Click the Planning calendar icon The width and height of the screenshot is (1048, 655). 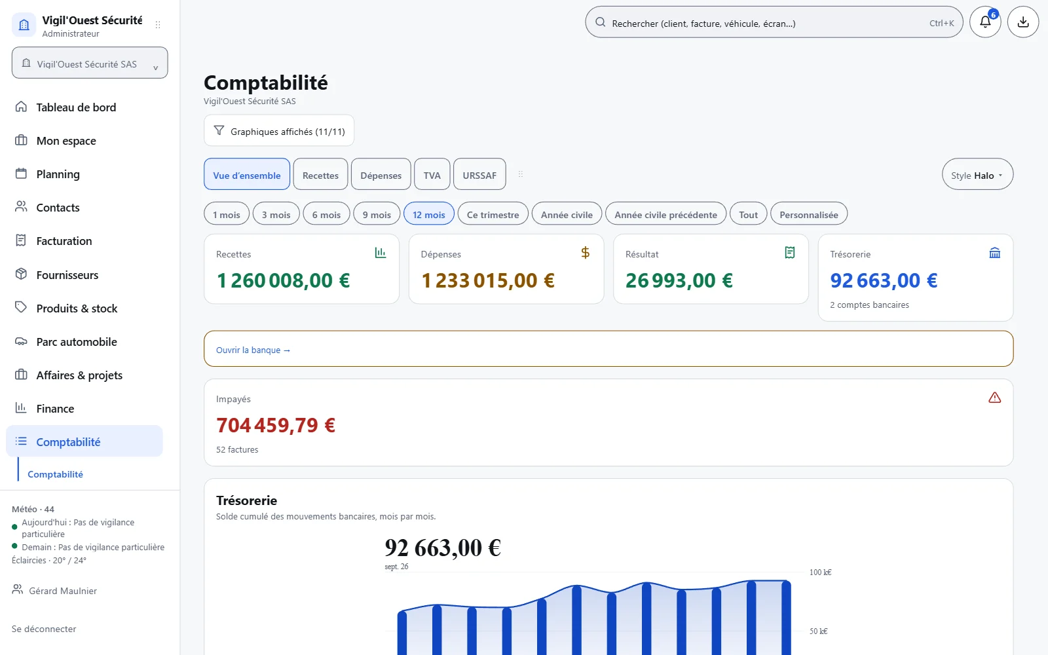pos(21,174)
